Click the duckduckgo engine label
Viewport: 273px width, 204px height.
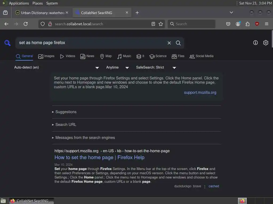[x=183, y=186]
